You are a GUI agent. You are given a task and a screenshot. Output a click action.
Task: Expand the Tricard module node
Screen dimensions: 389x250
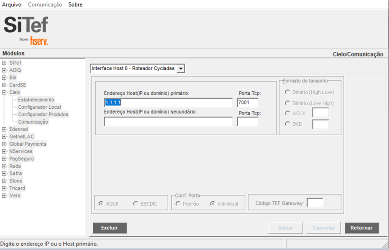pyautogui.click(x=4, y=188)
